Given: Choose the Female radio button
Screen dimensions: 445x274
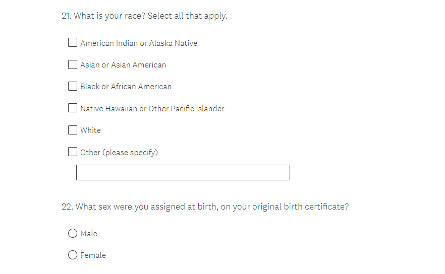Looking at the screenshot, I should [x=73, y=255].
